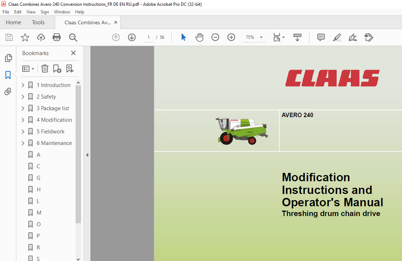The width and height of the screenshot is (402, 261).
Task: Open the Edit menu
Action: [18, 12]
